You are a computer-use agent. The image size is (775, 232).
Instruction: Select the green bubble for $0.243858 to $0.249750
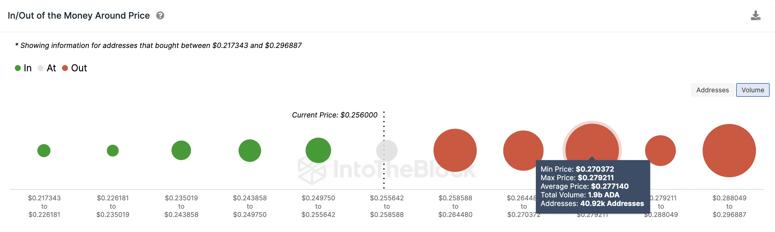pos(250,151)
